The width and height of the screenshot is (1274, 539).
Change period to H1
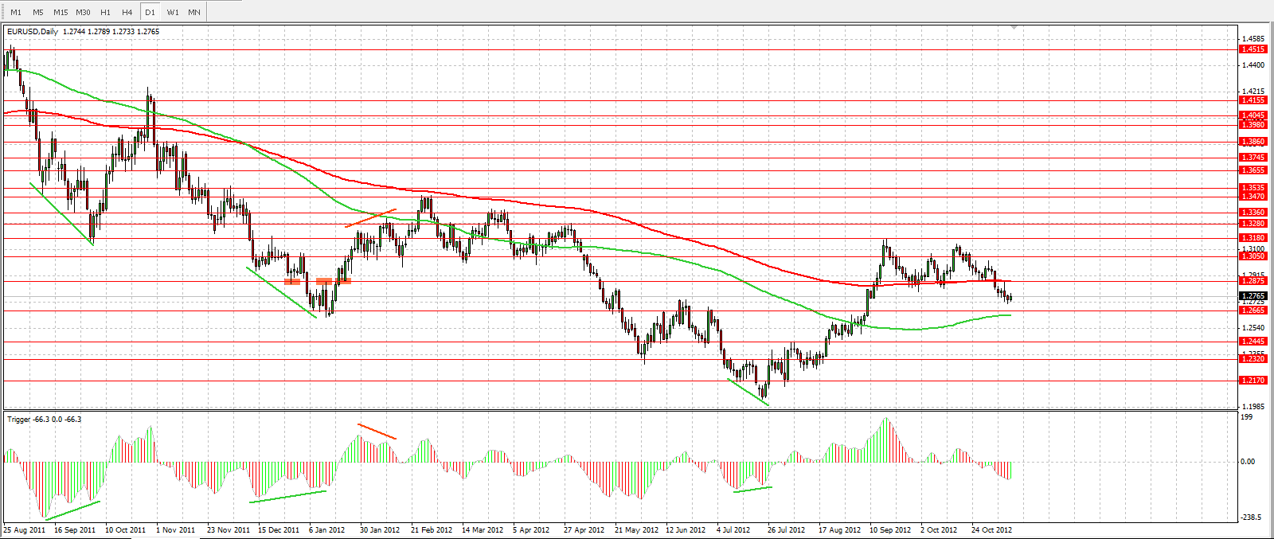click(x=105, y=12)
